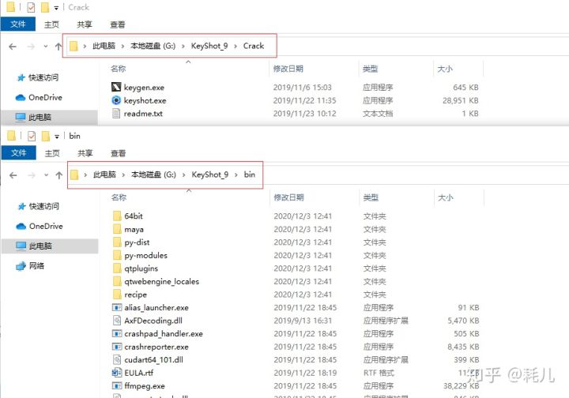
Task: Click the forward arrow in Crack window
Action: (31, 47)
